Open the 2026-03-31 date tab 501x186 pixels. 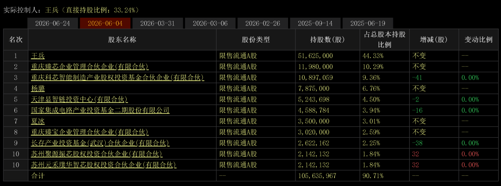tap(158, 23)
